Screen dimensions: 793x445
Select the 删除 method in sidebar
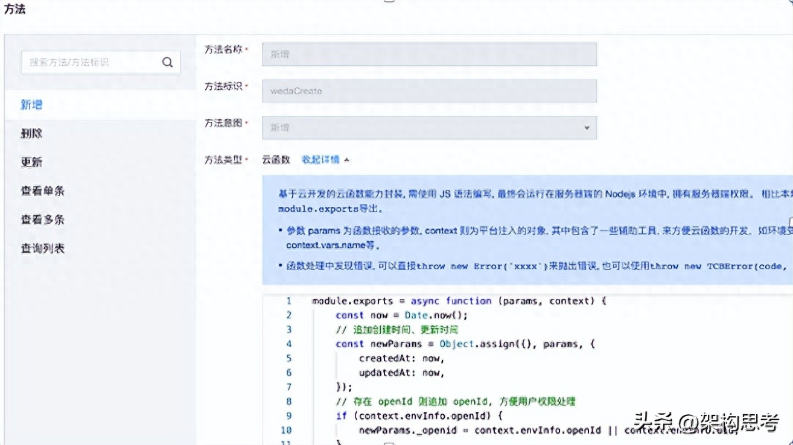click(32, 133)
